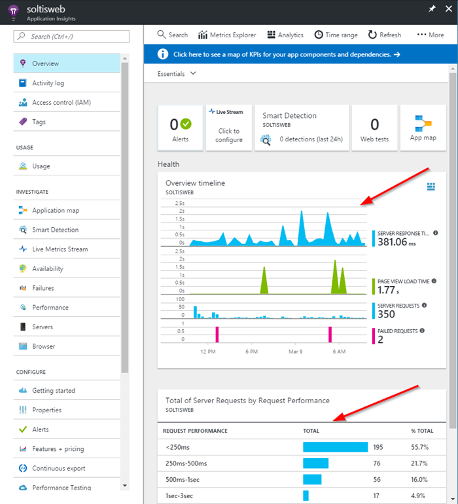458x504 pixels.
Task: Click the Tags icon in sidebar
Action: (x=23, y=122)
